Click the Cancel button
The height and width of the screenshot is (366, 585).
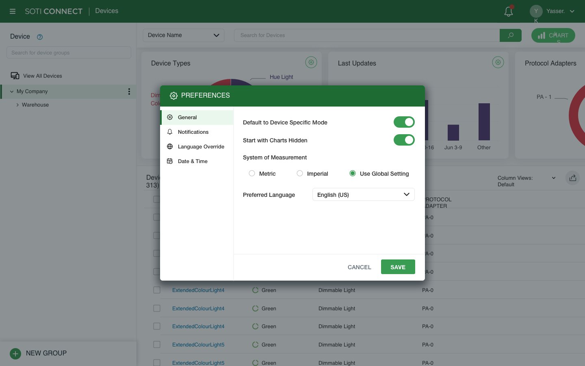tap(360, 267)
